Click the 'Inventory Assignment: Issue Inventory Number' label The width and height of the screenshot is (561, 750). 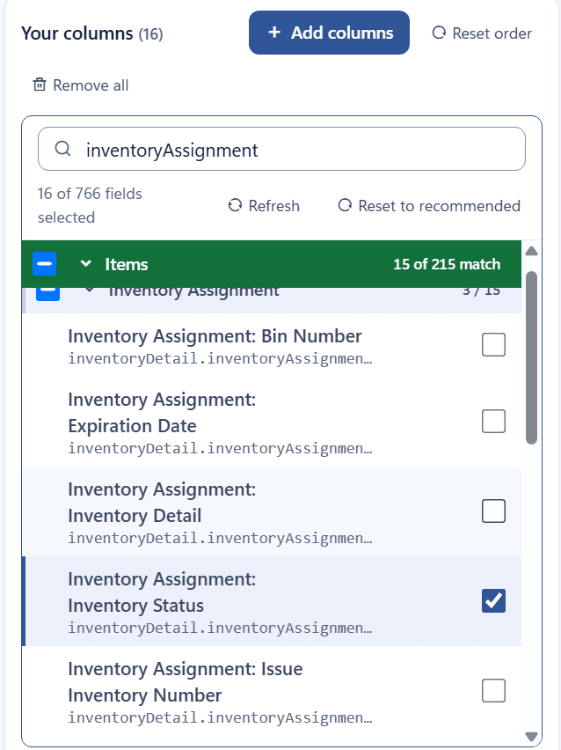pyautogui.click(x=185, y=682)
